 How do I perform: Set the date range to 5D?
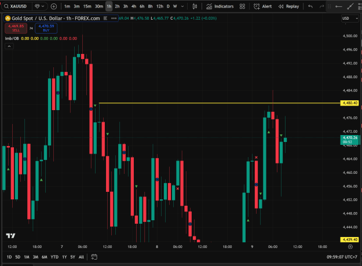point(18,257)
